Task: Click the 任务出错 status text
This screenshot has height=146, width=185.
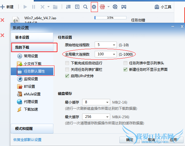Action: 138,20
